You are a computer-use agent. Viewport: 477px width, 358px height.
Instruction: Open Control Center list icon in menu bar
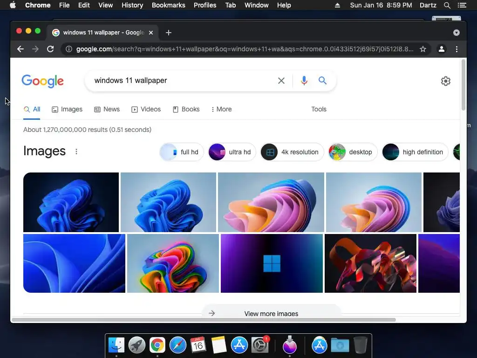coord(462,5)
